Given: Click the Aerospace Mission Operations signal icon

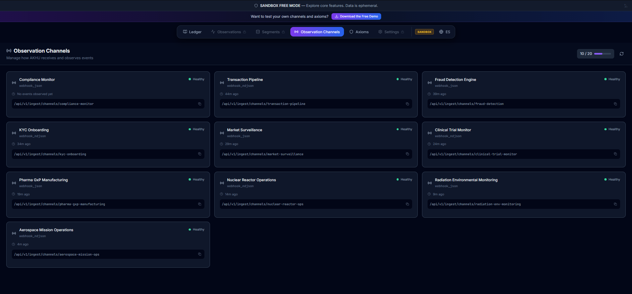Looking at the screenshot, I should [14, 233].
